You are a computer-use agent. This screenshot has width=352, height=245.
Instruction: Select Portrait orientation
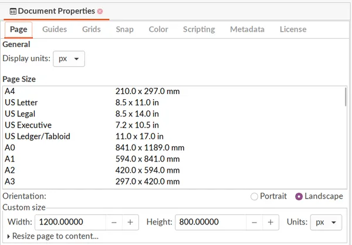(x=269, y=196)
